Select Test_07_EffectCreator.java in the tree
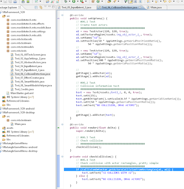Screen dimensions: 184x189 coord(29,78)
